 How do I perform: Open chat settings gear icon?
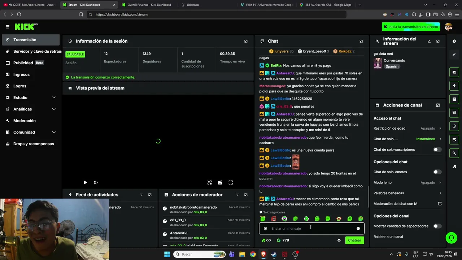coord(339,240)
